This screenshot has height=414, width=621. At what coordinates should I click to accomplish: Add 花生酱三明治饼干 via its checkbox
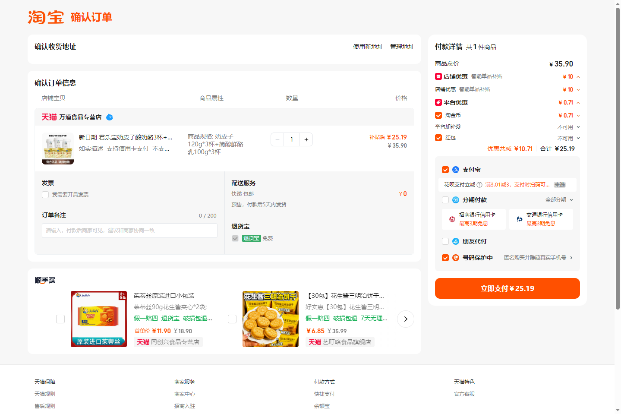(232, 319)
